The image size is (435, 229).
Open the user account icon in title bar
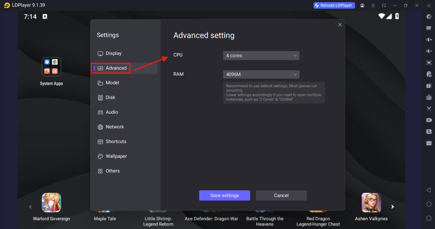pos(362,6)
